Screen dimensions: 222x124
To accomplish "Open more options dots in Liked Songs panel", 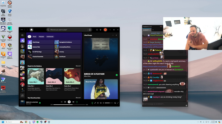I will point(113,35).
